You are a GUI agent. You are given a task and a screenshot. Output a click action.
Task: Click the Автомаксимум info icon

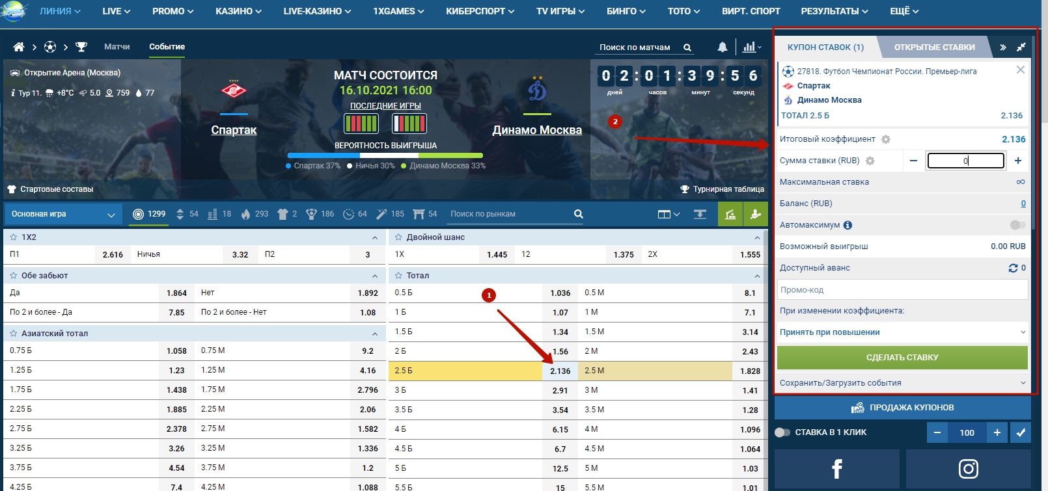pyautogui.click(x=848, y=225)
